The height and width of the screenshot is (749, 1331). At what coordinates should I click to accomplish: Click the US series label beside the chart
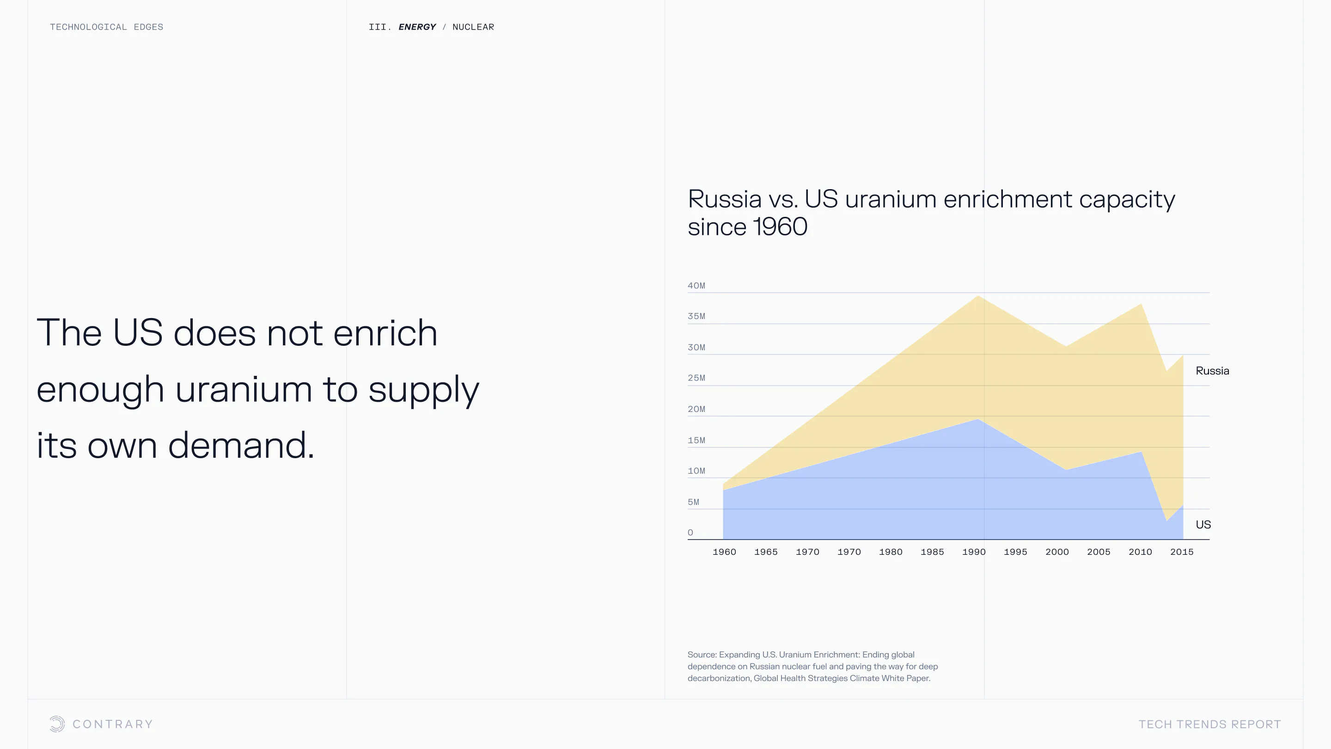point(1203,525)
